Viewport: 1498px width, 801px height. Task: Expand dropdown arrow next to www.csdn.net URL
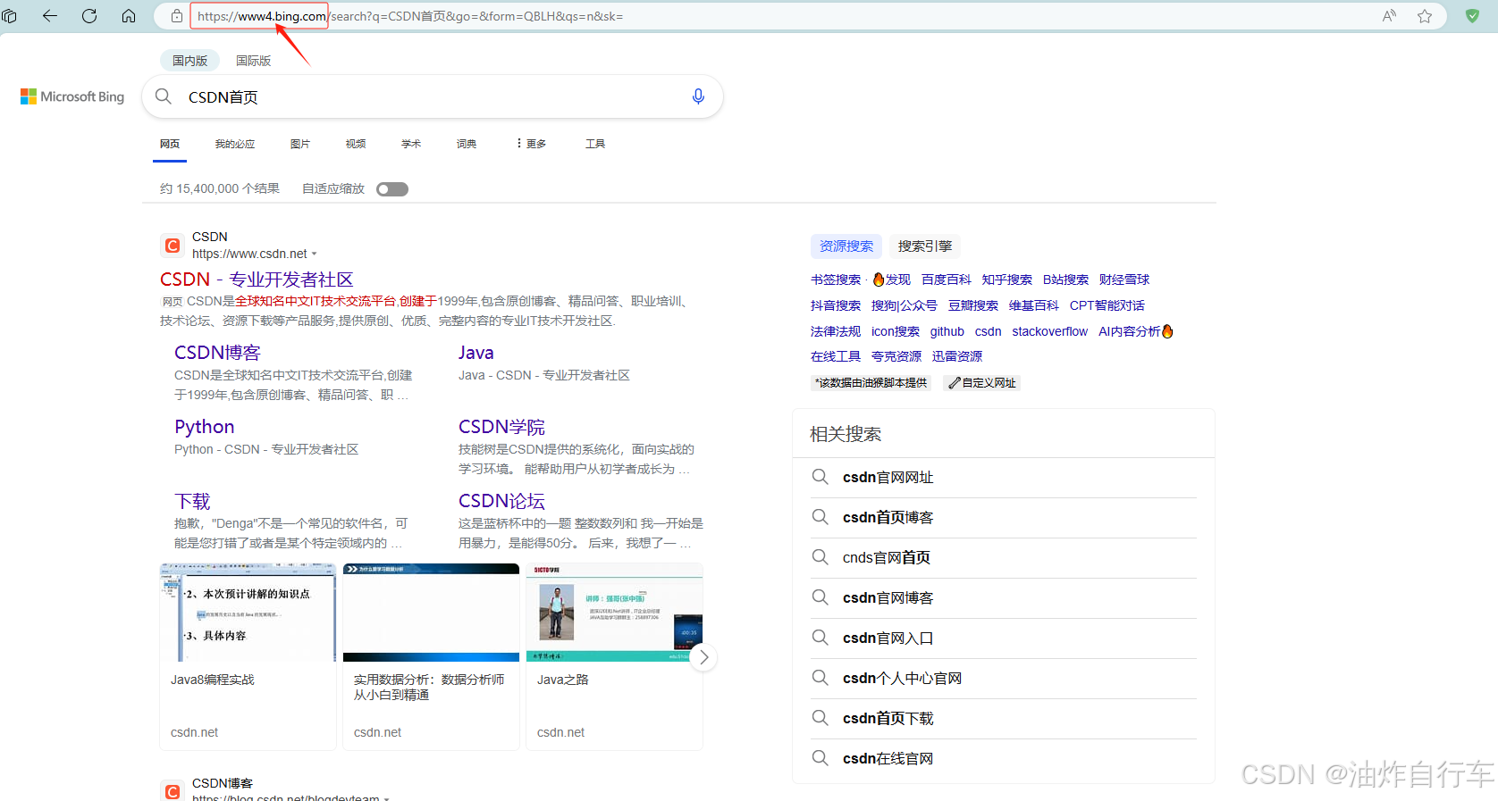[x=314, y=254]
